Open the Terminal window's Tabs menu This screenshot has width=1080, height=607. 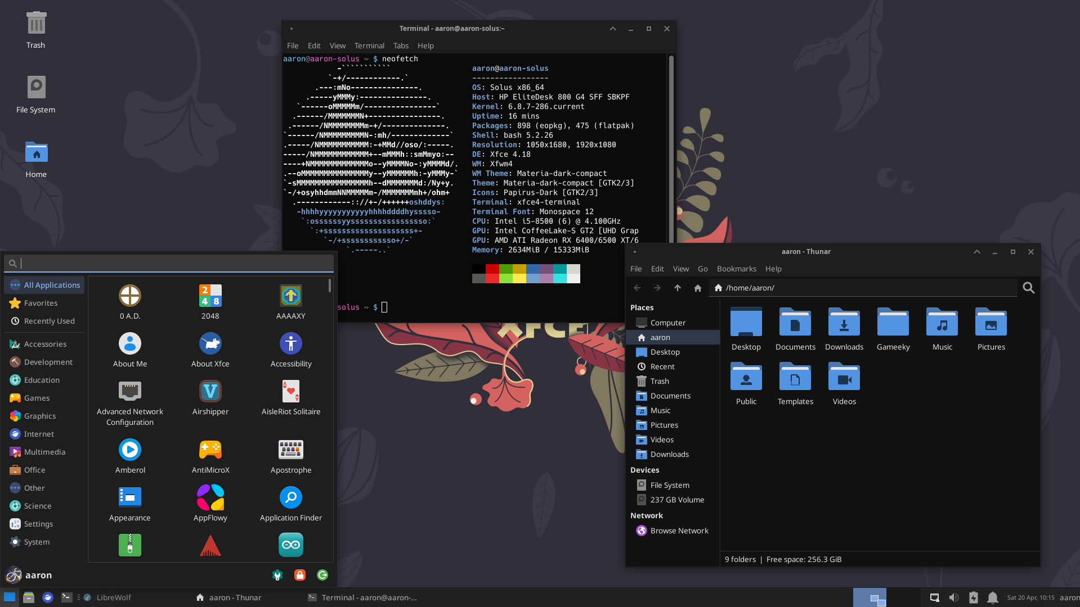point(401,46)
